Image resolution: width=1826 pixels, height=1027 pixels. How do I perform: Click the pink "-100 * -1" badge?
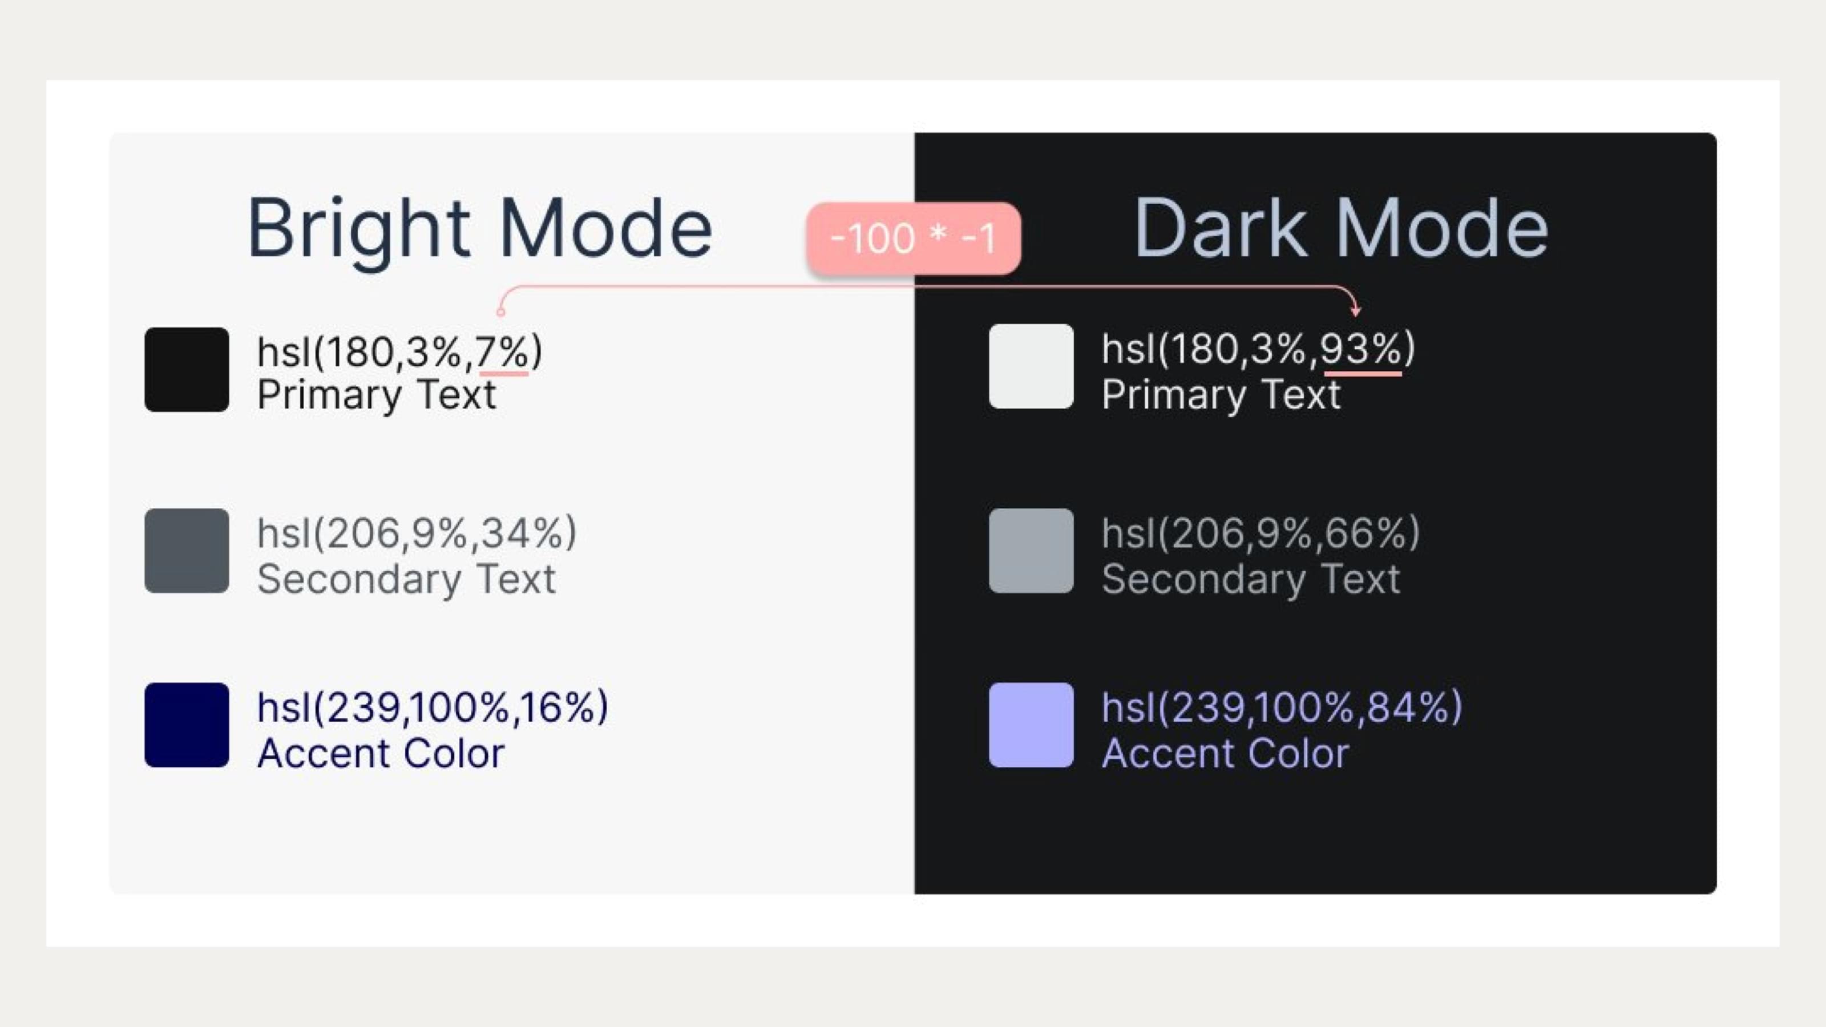click(913, 238)
